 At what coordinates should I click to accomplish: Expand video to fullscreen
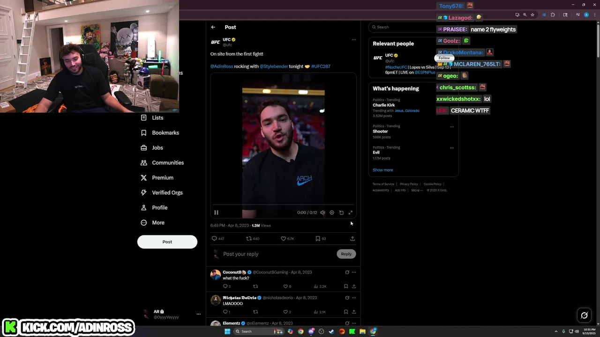[x=350, y=212]
